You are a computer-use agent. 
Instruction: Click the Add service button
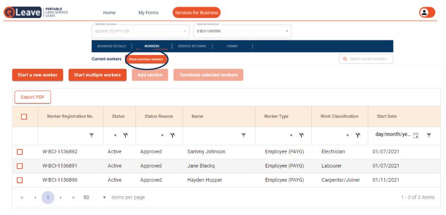150,75
